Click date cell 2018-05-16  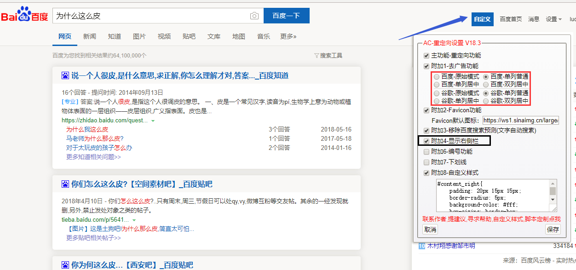[x=336, y=129]
